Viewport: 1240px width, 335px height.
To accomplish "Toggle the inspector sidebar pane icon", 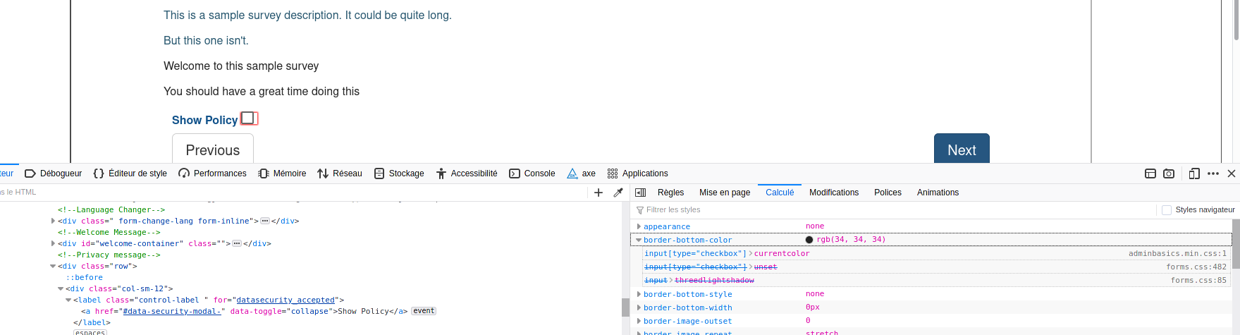I will pos(641,193).
